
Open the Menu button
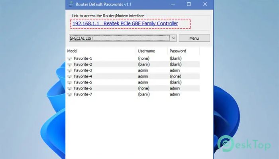point(195,38)
